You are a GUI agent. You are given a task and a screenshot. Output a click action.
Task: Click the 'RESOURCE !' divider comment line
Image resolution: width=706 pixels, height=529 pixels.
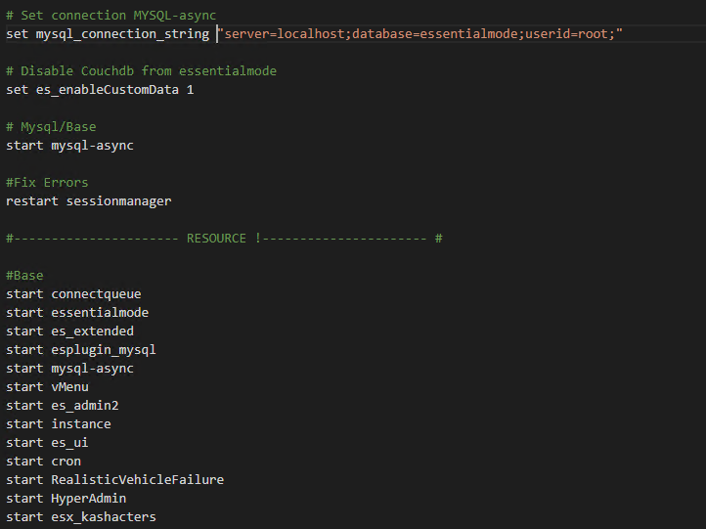[x=224, y=239]
